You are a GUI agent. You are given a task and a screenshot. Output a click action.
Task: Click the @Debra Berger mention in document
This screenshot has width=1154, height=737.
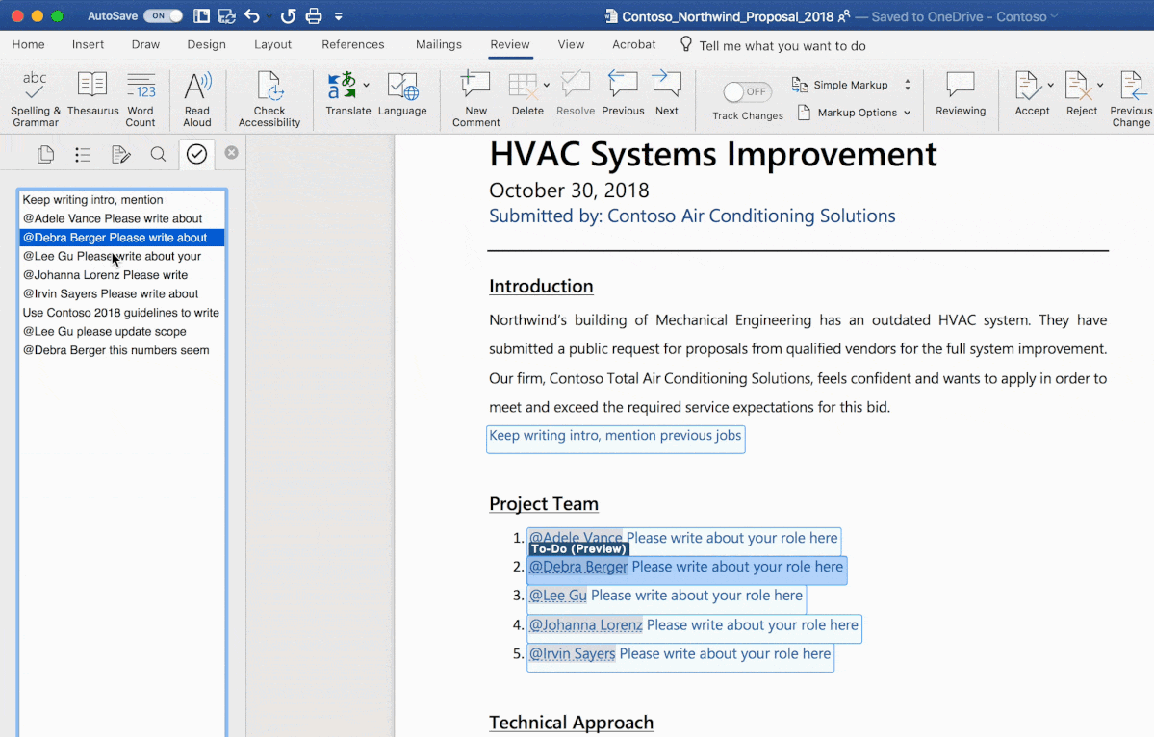click(578, 567)
